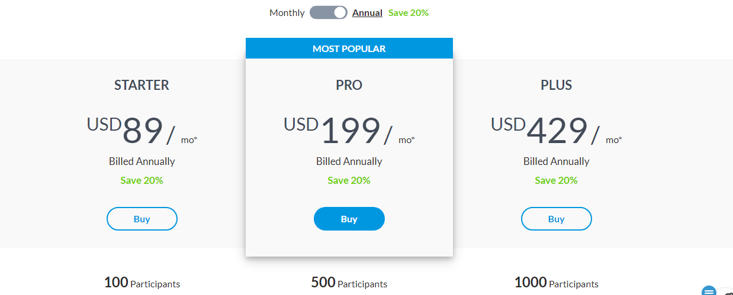Click the STARTER plan heading
This screenshot has height=295, width=733.
click(x=142, y=85)
